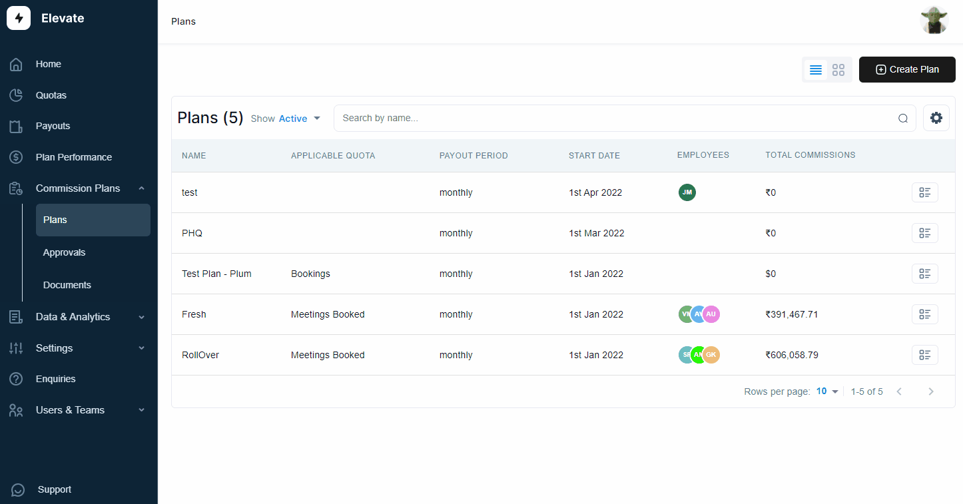Click the NAME column header
The width and height of the screenshot is (963, 504).
click(x=194, y=156)
